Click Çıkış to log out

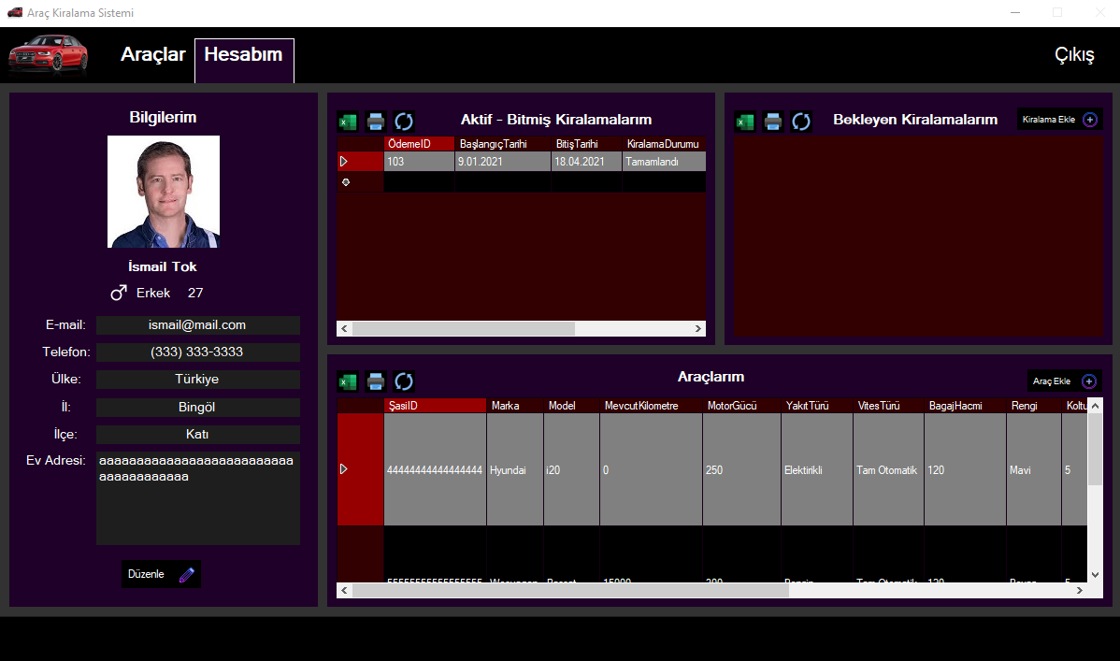(x=1074, y=55)
